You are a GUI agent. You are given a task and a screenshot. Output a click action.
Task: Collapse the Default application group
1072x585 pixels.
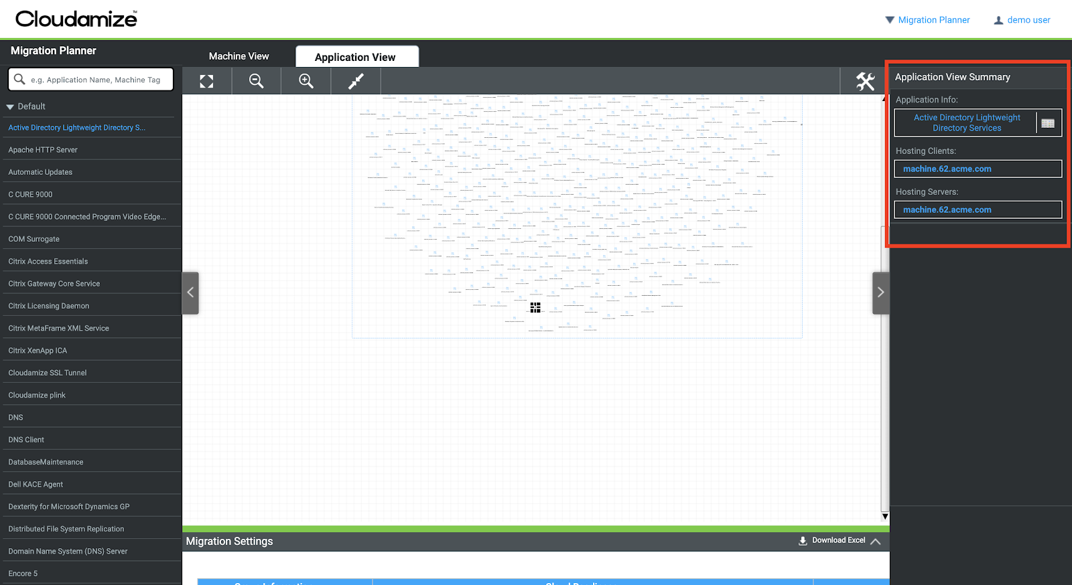(10, 107)
